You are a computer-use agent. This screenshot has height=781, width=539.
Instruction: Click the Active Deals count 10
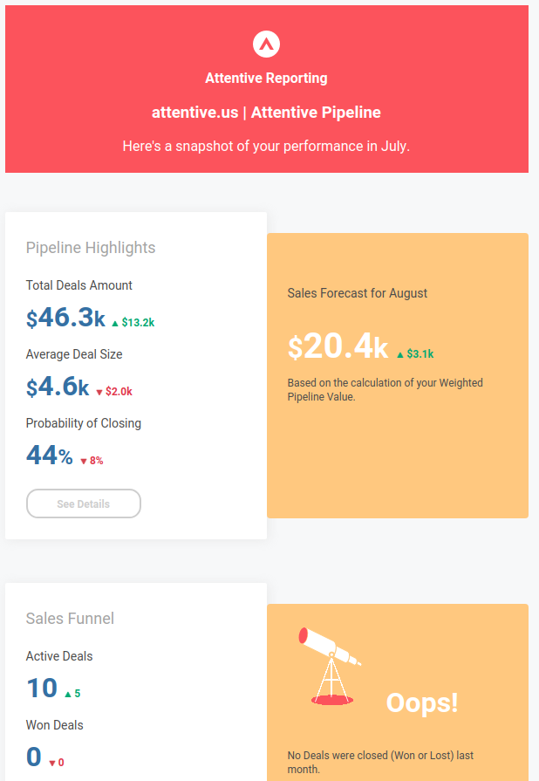(x=42, y=689)
